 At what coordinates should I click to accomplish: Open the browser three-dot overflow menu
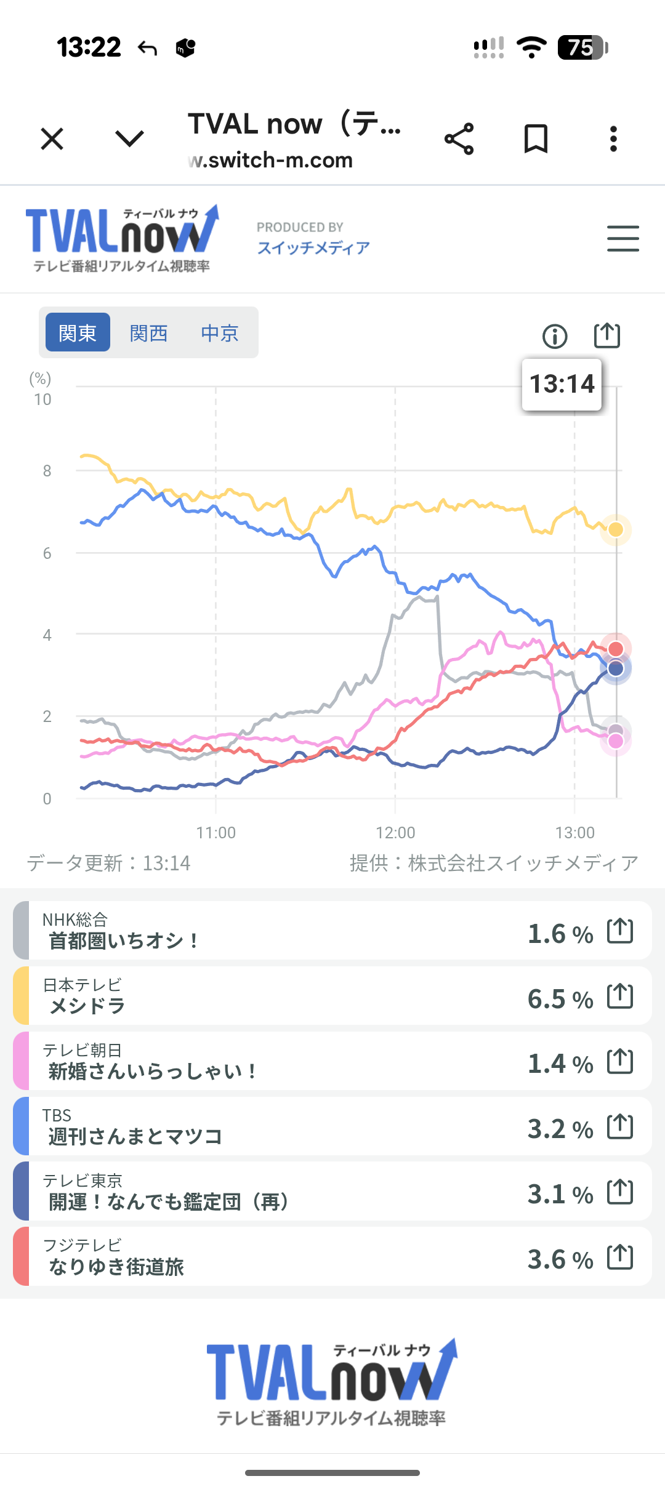pos(613,139)
